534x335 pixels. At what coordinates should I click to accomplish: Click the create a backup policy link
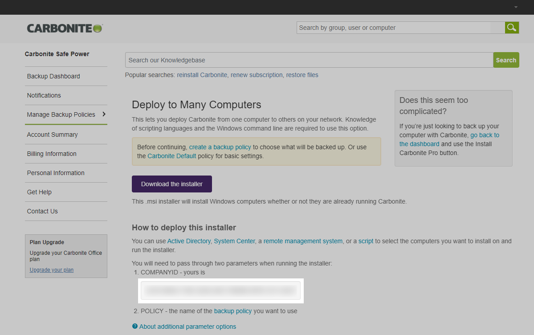pyautogui.click(x=220, y=147)
